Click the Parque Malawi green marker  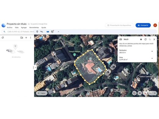pos(75,55)
